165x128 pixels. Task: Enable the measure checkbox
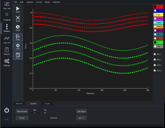[49, 118]
